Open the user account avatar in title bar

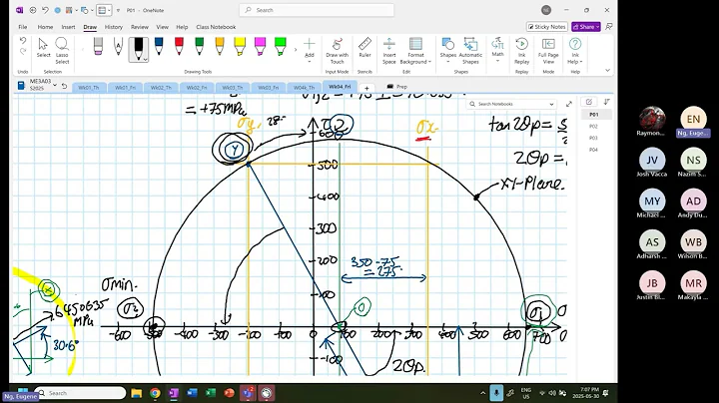[x=545, y=10]
